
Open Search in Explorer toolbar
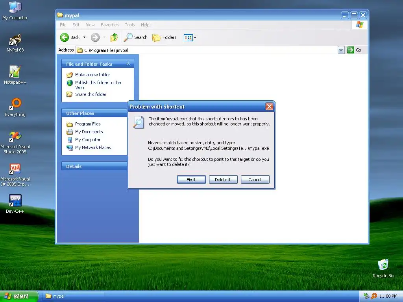pos(136,37)
